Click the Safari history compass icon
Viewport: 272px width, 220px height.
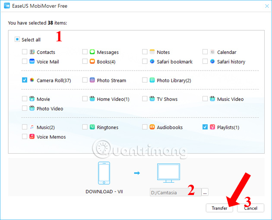point(212,61)
